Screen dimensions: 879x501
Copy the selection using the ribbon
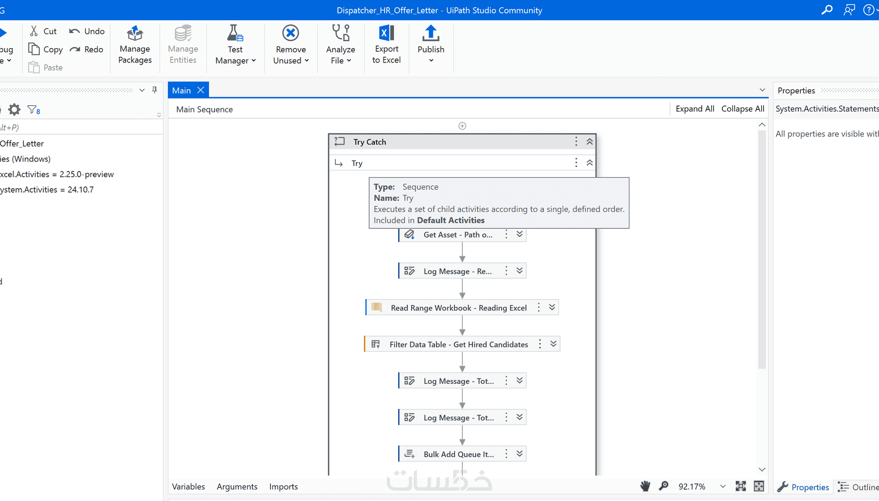[46, 49]
